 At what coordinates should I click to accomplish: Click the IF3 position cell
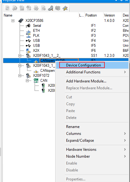[93, 36]
